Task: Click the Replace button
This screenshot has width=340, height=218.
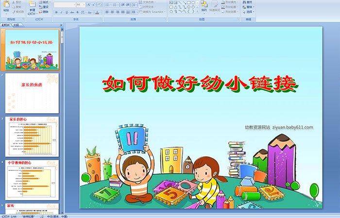Action: click(x=248, y=7)
